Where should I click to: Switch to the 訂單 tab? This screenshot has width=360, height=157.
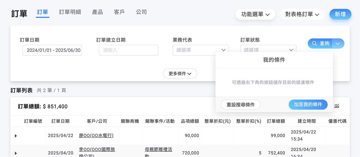(x=43, y=12)
